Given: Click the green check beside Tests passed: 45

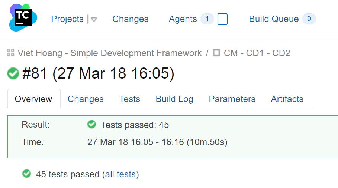Looking at the screenshot, I should pos(91,125).
